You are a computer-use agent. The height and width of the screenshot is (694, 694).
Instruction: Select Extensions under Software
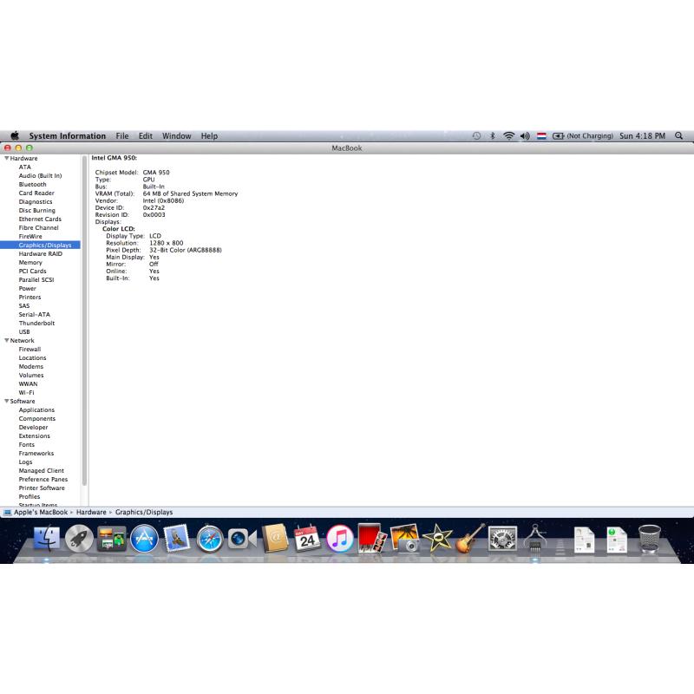(x=34, y=436)
